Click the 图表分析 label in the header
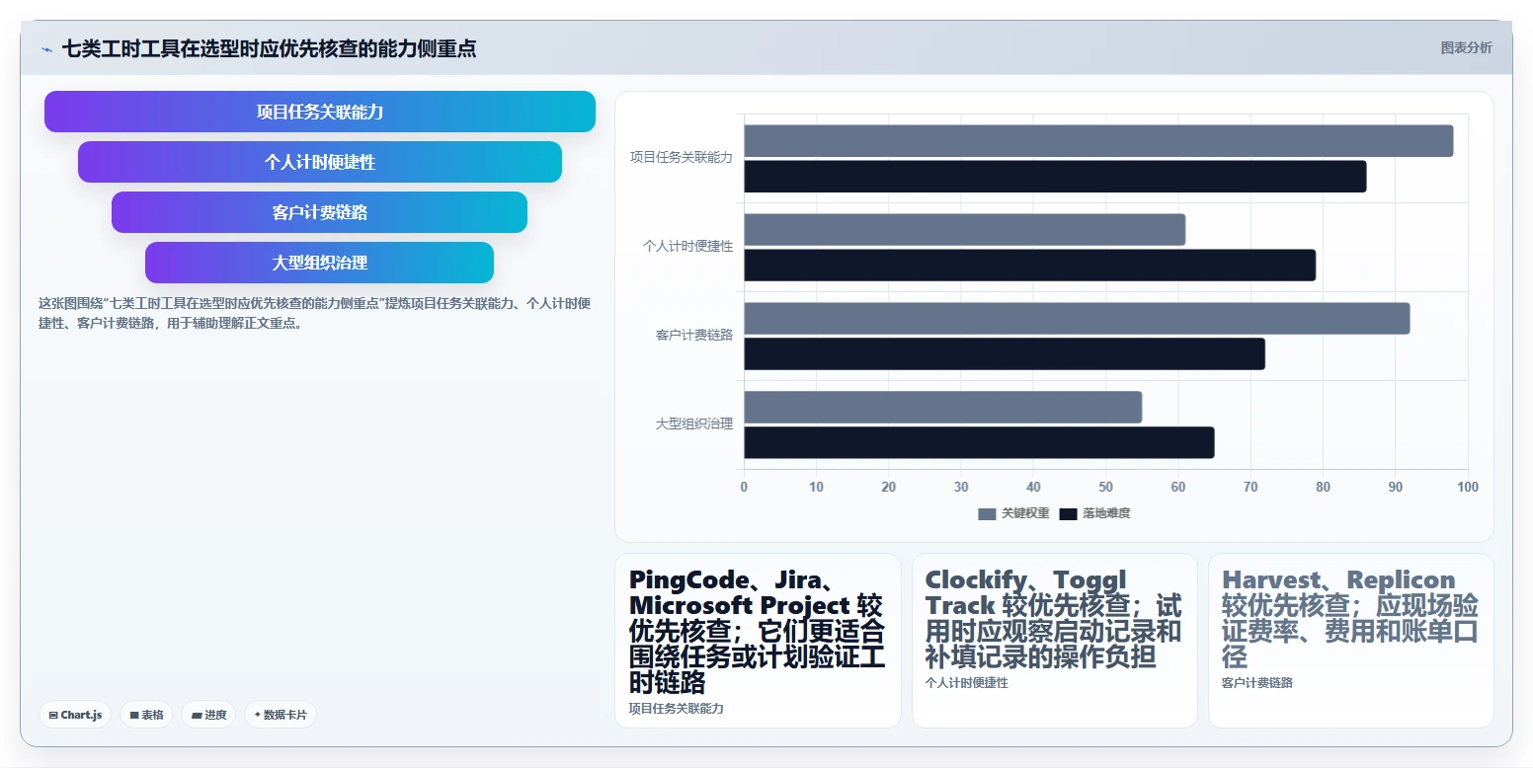The image size is (1533, 768). coord(1466,47)
